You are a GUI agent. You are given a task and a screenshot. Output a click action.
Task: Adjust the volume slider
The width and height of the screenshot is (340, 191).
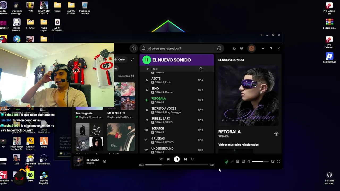pyautogui.click(x=260, y=161)
